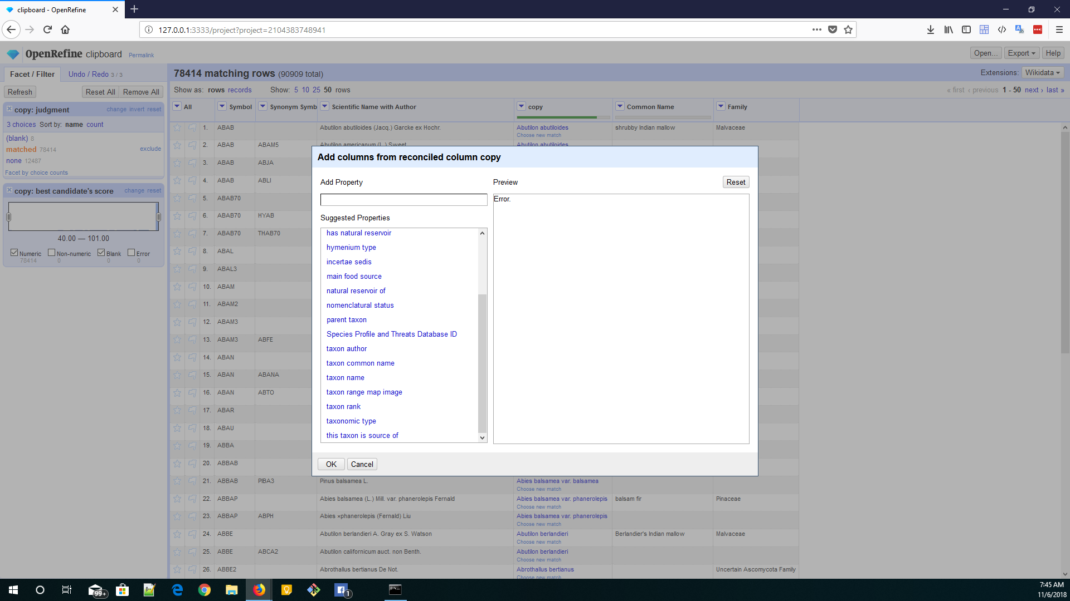Open the terminal window from taskbar
1070x601 pixels.
point(395,590)
